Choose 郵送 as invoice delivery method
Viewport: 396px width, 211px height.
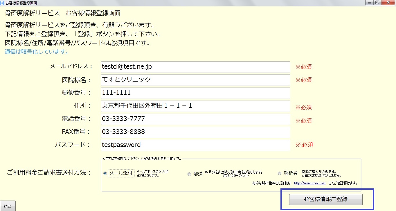point(189,174)
